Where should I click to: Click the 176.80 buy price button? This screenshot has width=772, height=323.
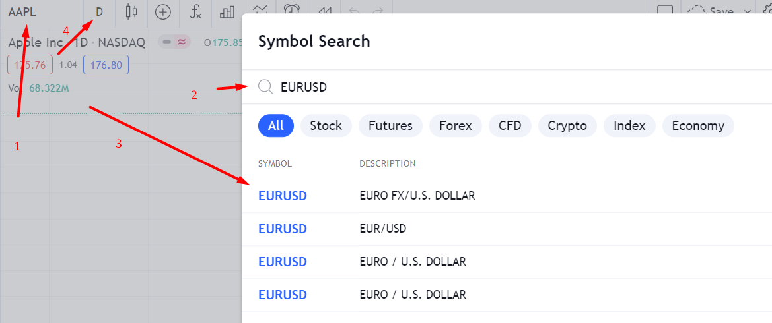click(x=106, y=65)
